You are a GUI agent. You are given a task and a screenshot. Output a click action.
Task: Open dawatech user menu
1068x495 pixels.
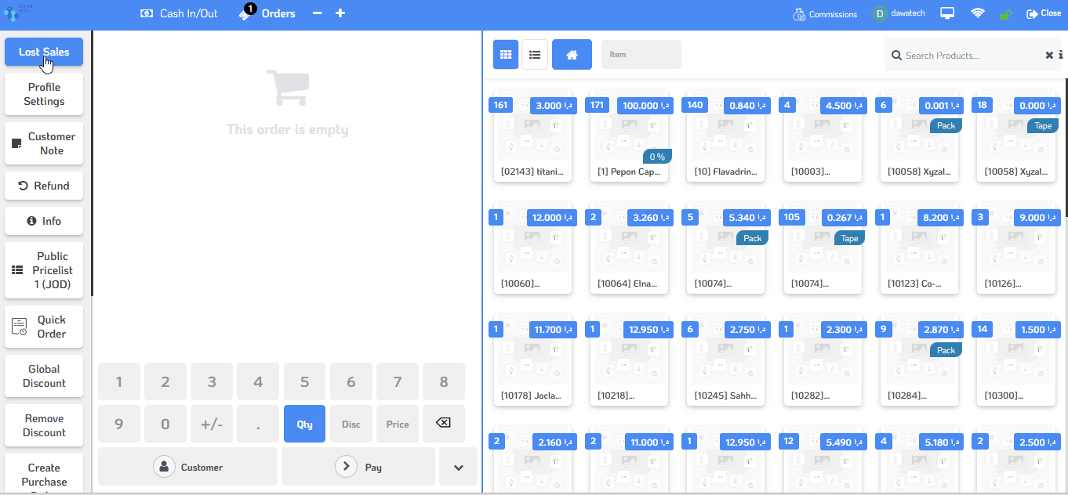pos(900,14)
